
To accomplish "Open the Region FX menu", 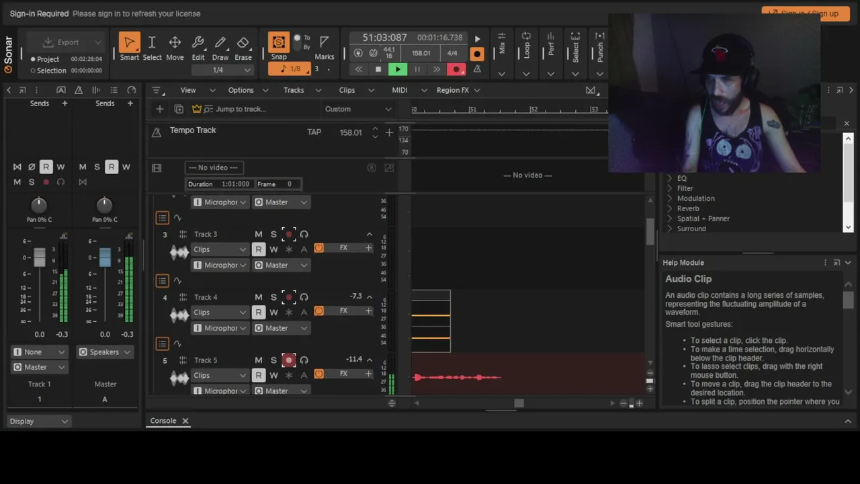I will pos(453,90).
